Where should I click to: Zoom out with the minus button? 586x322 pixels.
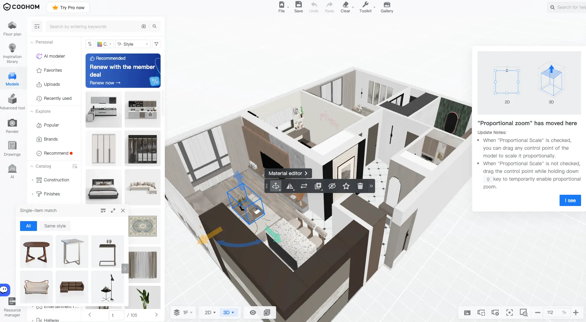537,313
